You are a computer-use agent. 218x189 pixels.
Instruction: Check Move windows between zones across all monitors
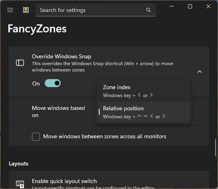tap(36, 137)
